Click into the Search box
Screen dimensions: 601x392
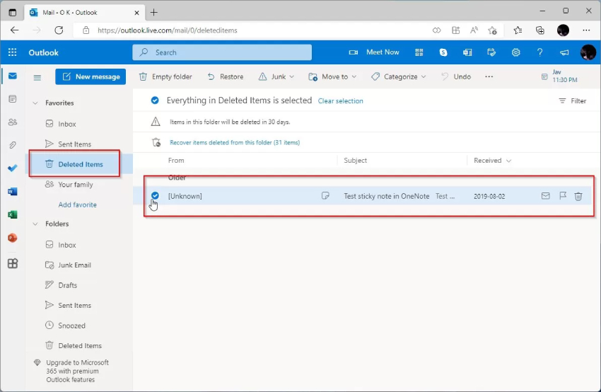[222, 52]
